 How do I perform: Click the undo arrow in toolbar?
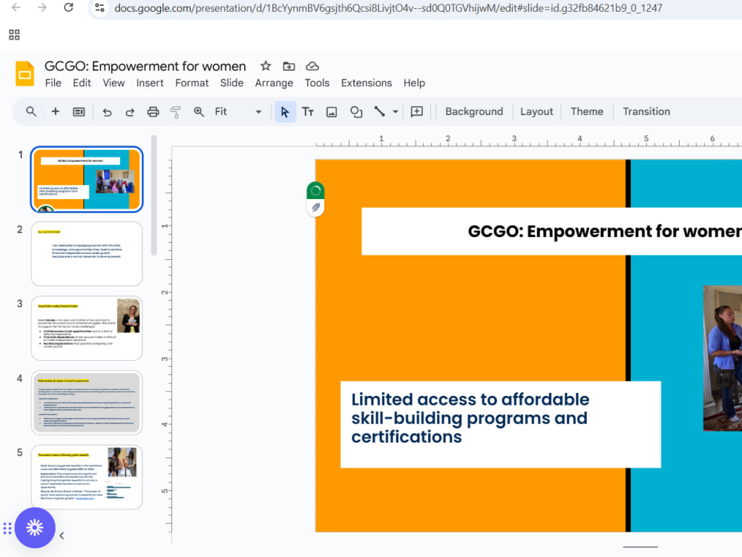click(x=108, y=112)
